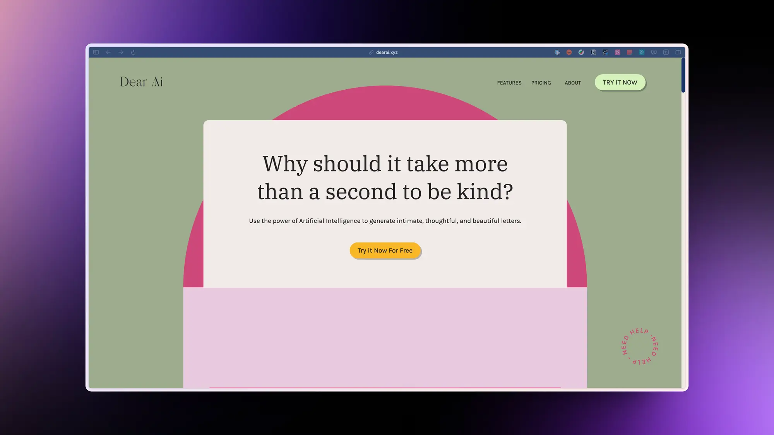Open the PRICING nav item
The width and height of the screenshot is (774, 435).
coord(541,83)
